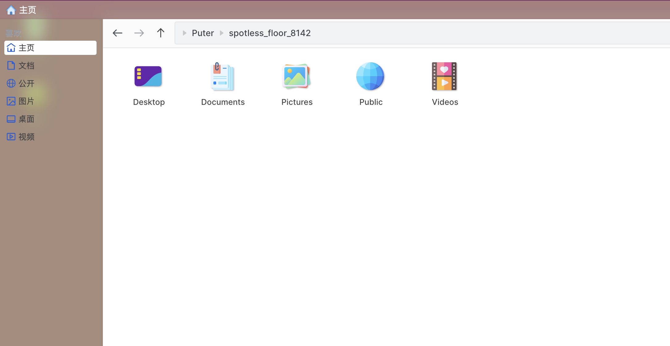Viewport: 670px width, 346px height.
Task: Click the spotless_floor_8142 breadcrumb label
Action: pos(270,33)
